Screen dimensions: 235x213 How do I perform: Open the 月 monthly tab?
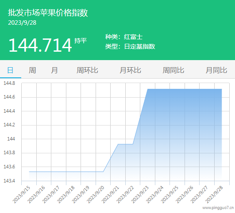(54, 70)
